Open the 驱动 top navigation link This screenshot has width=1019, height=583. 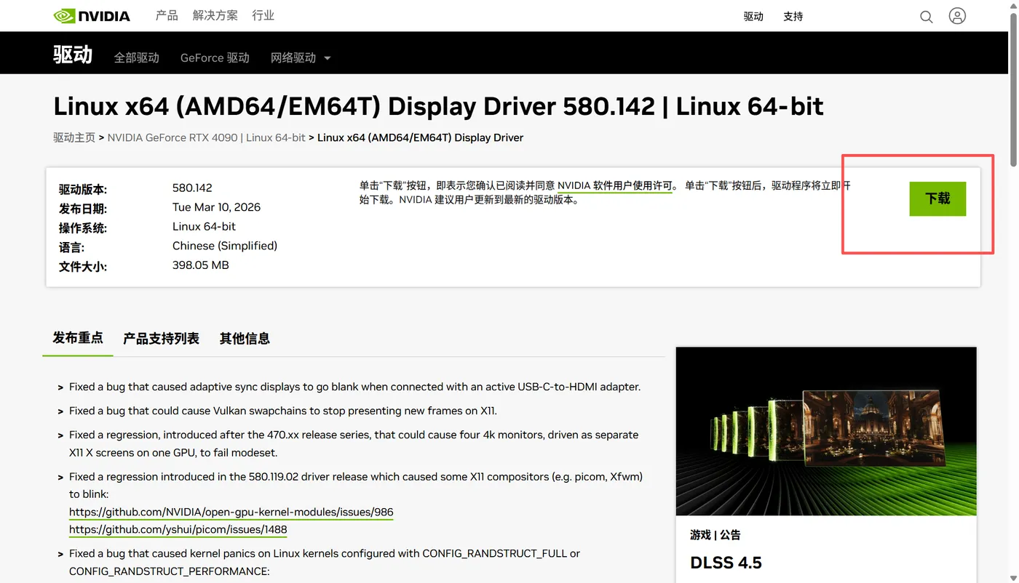(x=753, y=16)
